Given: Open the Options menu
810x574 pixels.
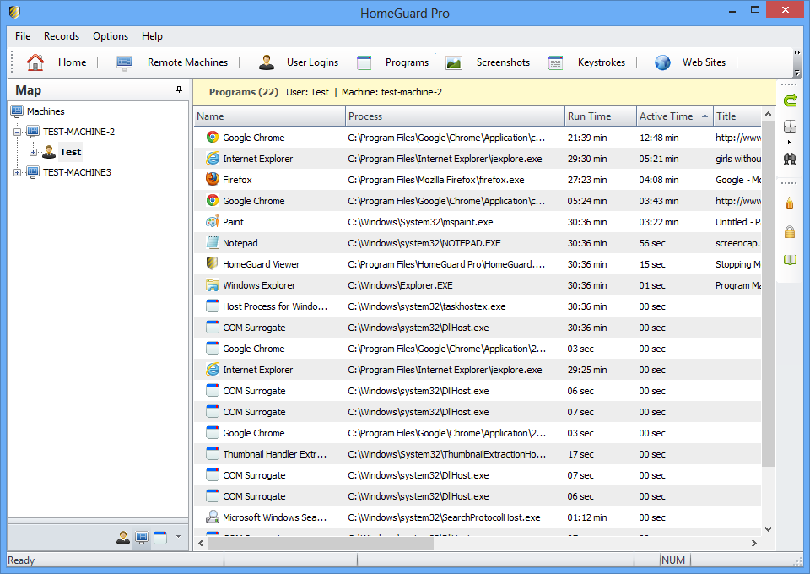Looking at the screenshot, I should 111,36.
